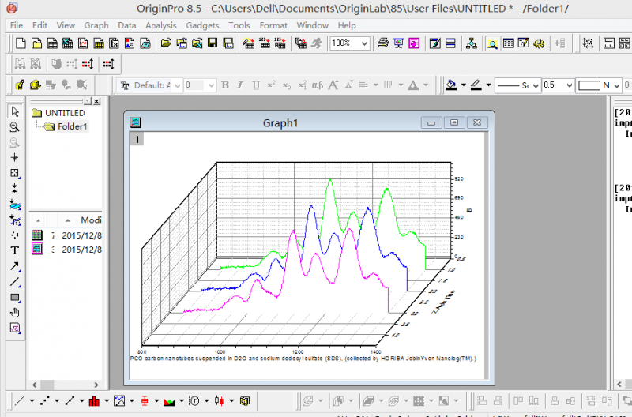Click the fill color paint bucket

[451, 85]
